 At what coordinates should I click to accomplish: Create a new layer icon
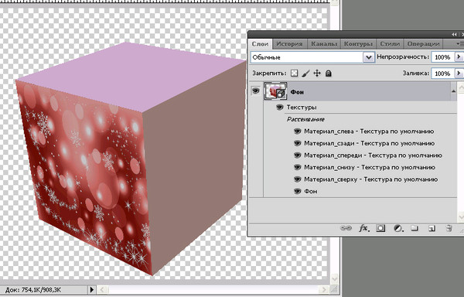(432, 228)
